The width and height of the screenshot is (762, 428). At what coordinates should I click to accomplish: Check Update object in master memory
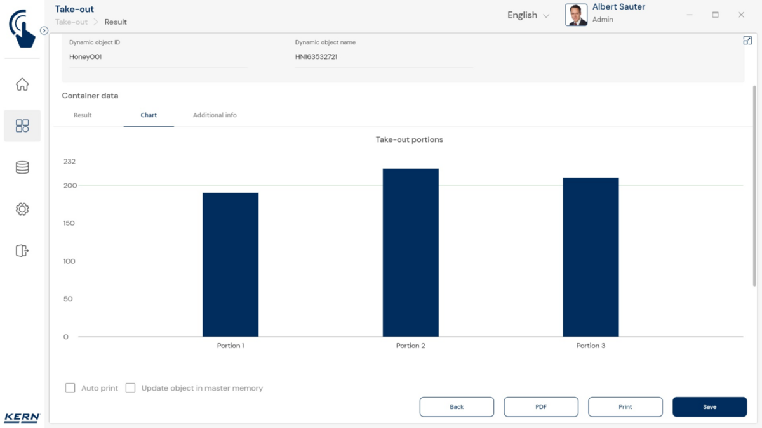131,388
